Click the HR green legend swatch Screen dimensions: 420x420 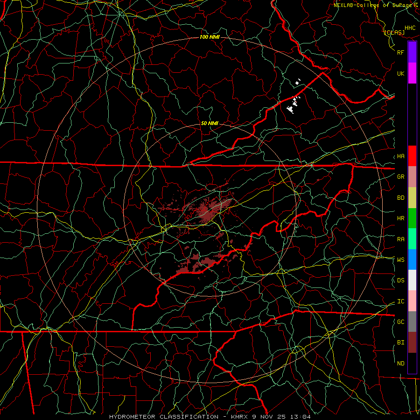[x=412, y=218]
